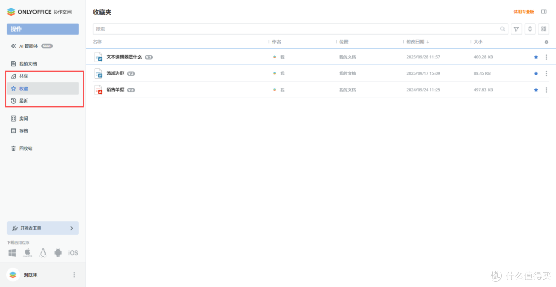Viewport: 556px width, 287px height.
Task: Download the macOS app
Action: pos(28,252)
